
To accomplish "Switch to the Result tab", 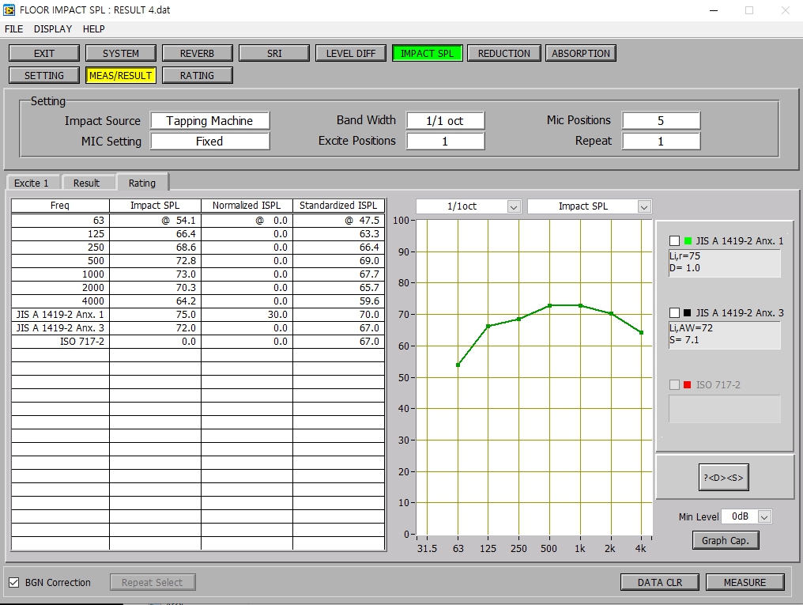I will pyautogui.click(x=86, y=183).
